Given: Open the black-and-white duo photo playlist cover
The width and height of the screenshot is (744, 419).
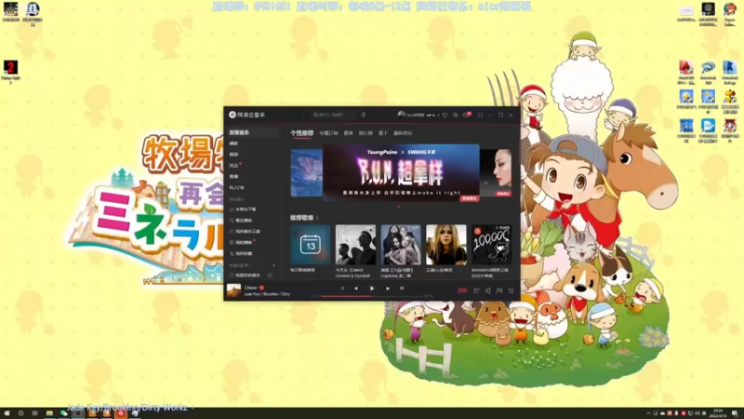Looking at the screenshot, I should click(355, 245).
